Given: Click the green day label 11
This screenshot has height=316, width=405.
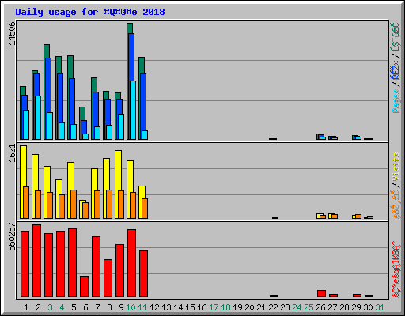Looking at the screenshot, I should tap(142, 307).
